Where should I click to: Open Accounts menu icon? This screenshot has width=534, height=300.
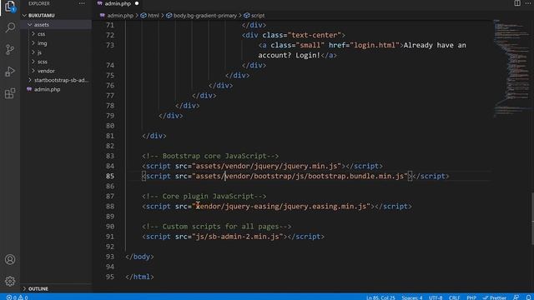[x=10, y=259]
